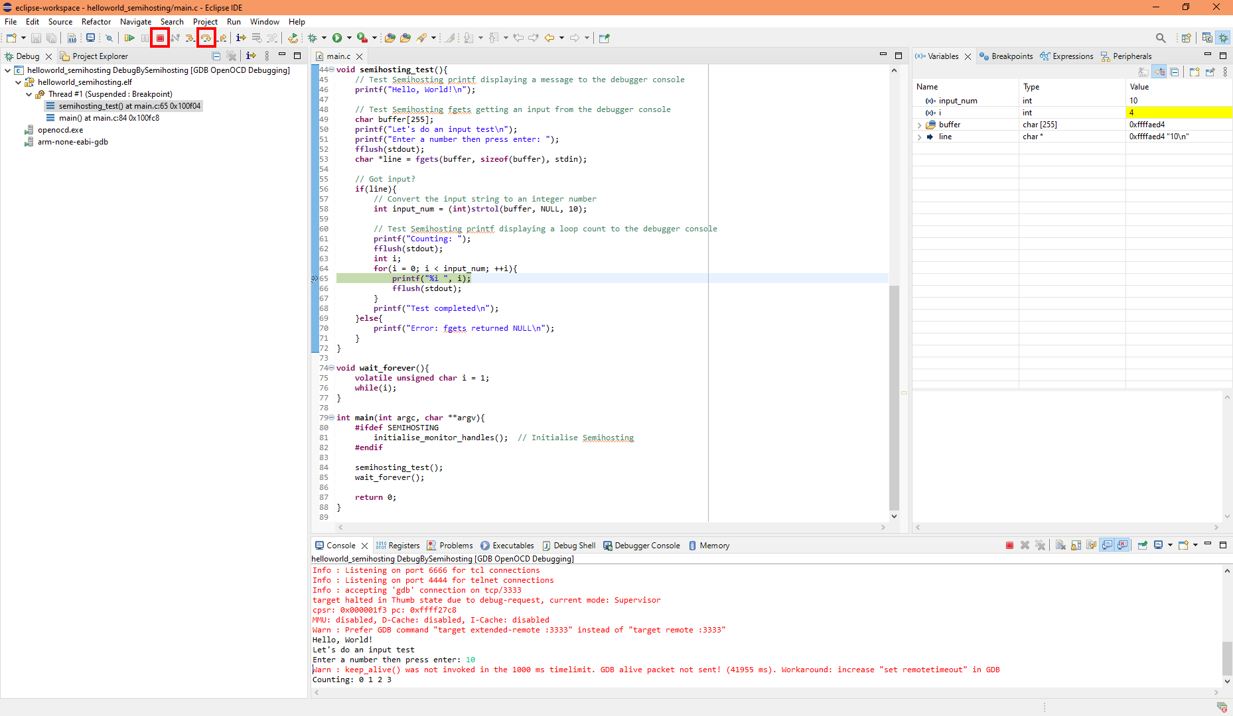Expand the buffer variable row

tap(919, 125)
